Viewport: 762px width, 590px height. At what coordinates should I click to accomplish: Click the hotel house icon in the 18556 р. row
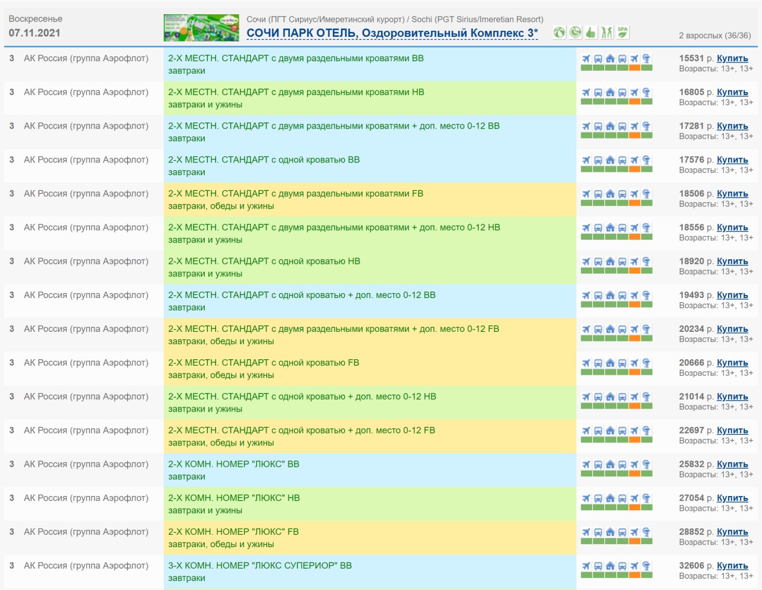(x=610, y=228)
